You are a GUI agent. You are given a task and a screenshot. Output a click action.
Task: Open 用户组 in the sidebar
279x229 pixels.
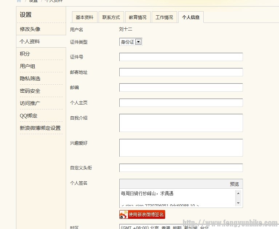click(x=28, y=66)
